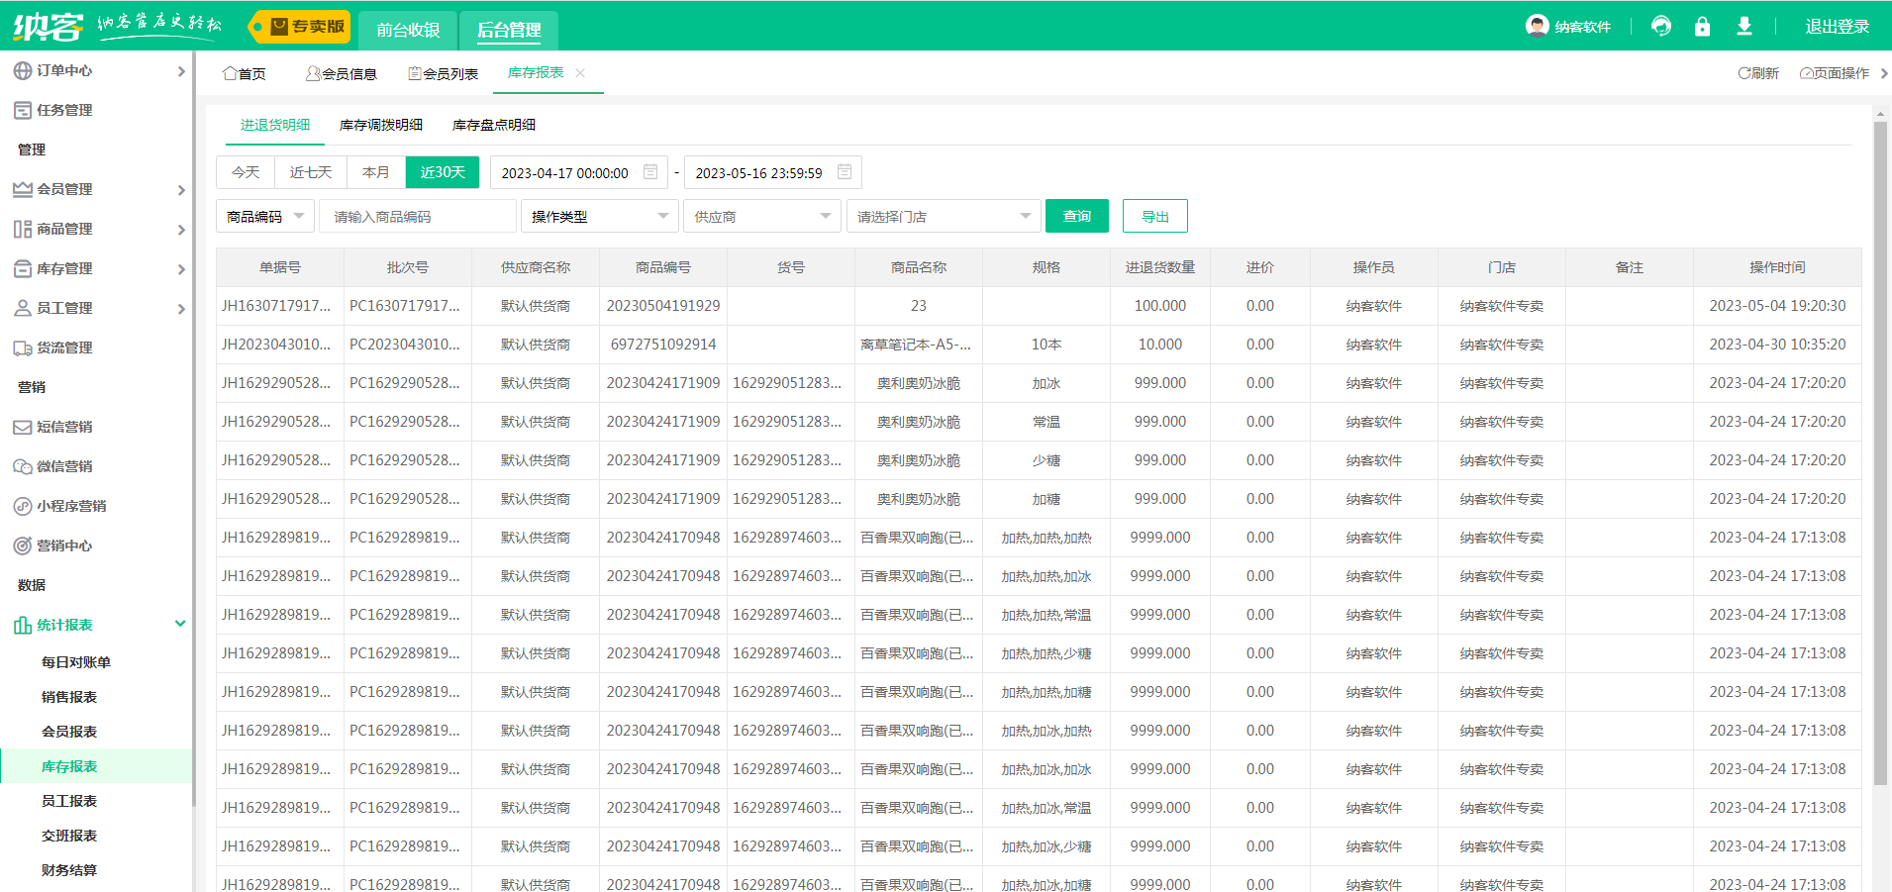Select the 本月 date range option

pos(376,172)
